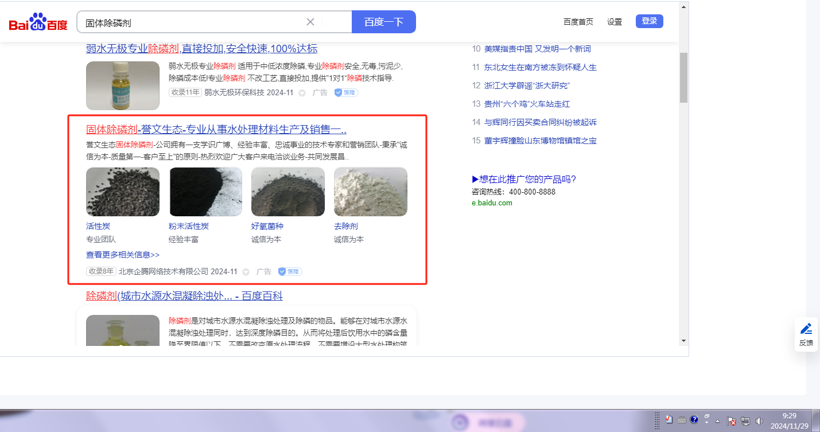Open the 粉末活性炭 black powder image
820x432 pixels.
click(x=205, y=192)
